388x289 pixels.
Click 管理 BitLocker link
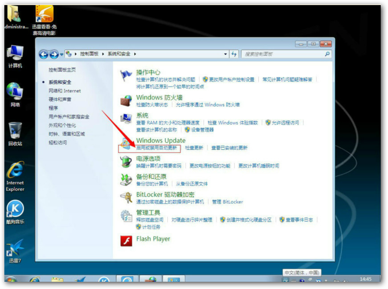[x=228, y=202]
